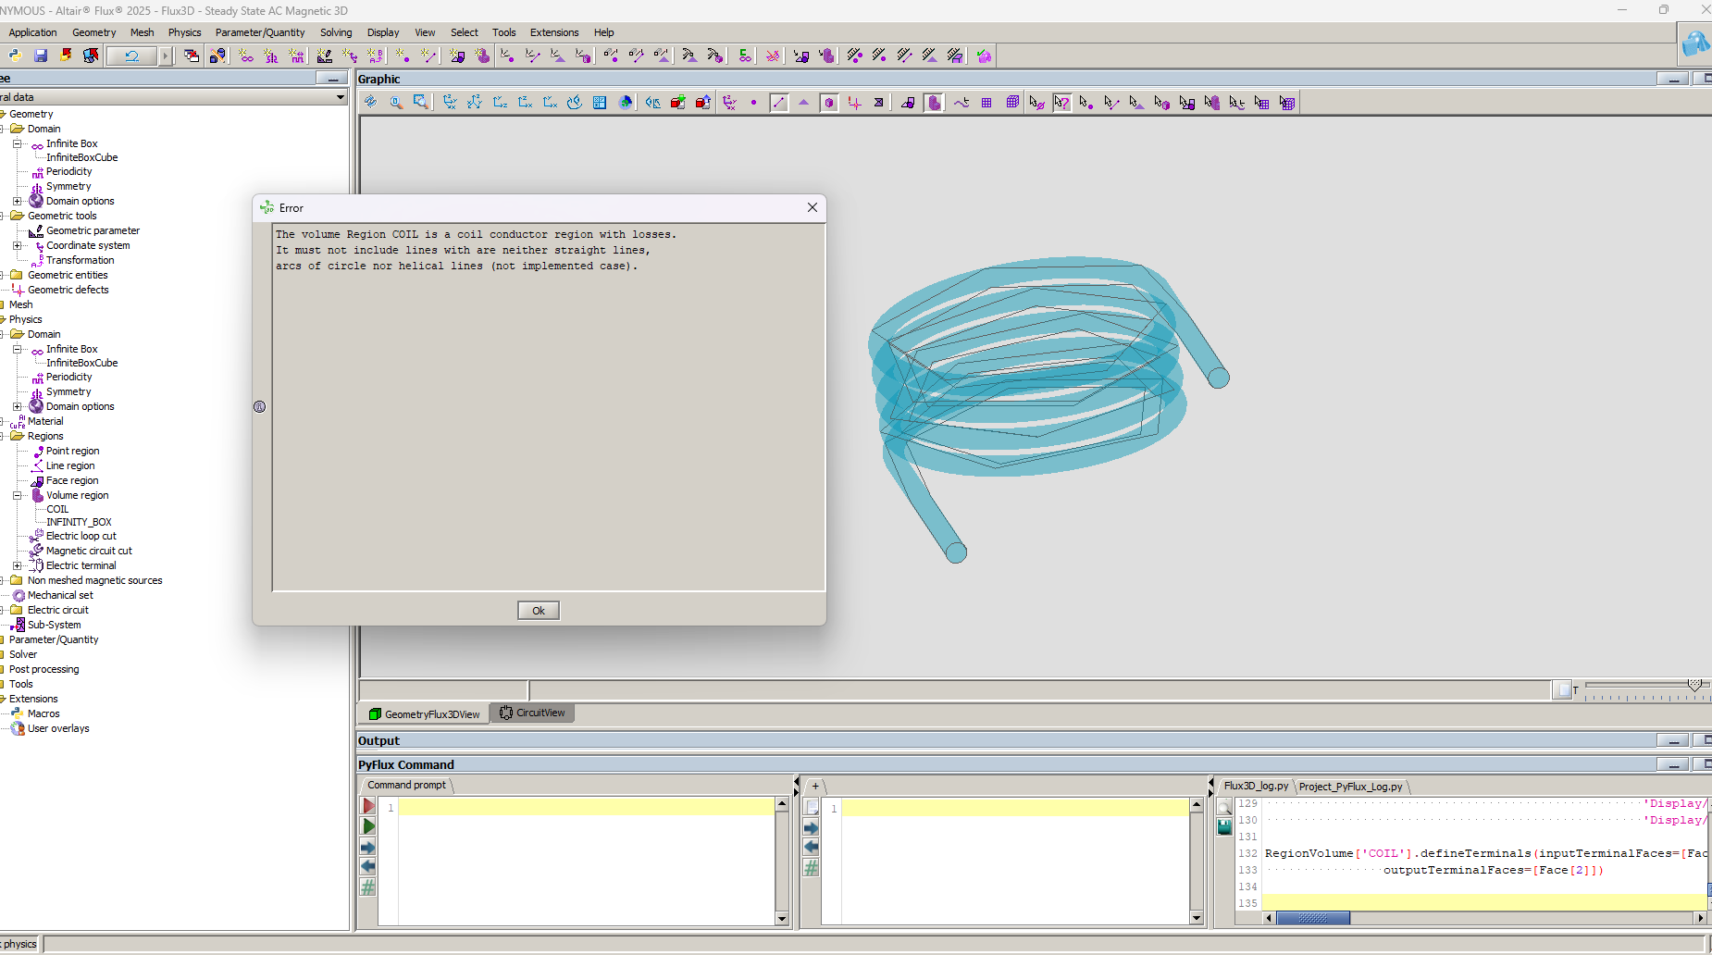Click the info icon left of Error dialog

259,406
